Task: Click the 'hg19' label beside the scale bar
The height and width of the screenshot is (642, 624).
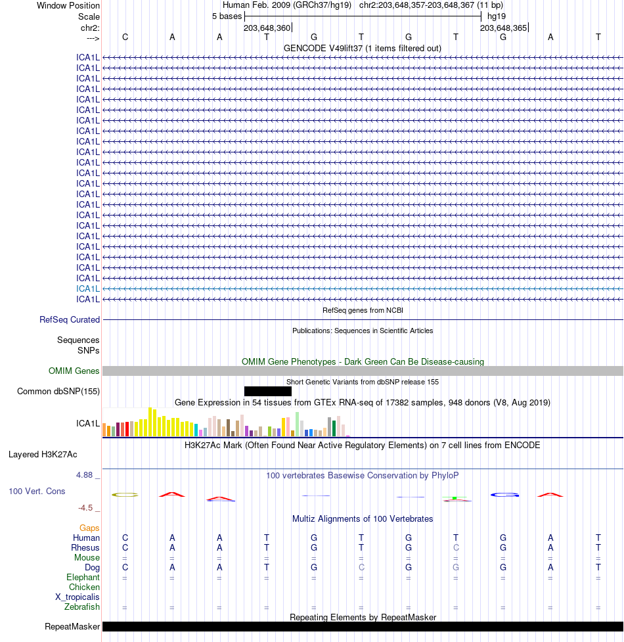Action: point(497,16)
